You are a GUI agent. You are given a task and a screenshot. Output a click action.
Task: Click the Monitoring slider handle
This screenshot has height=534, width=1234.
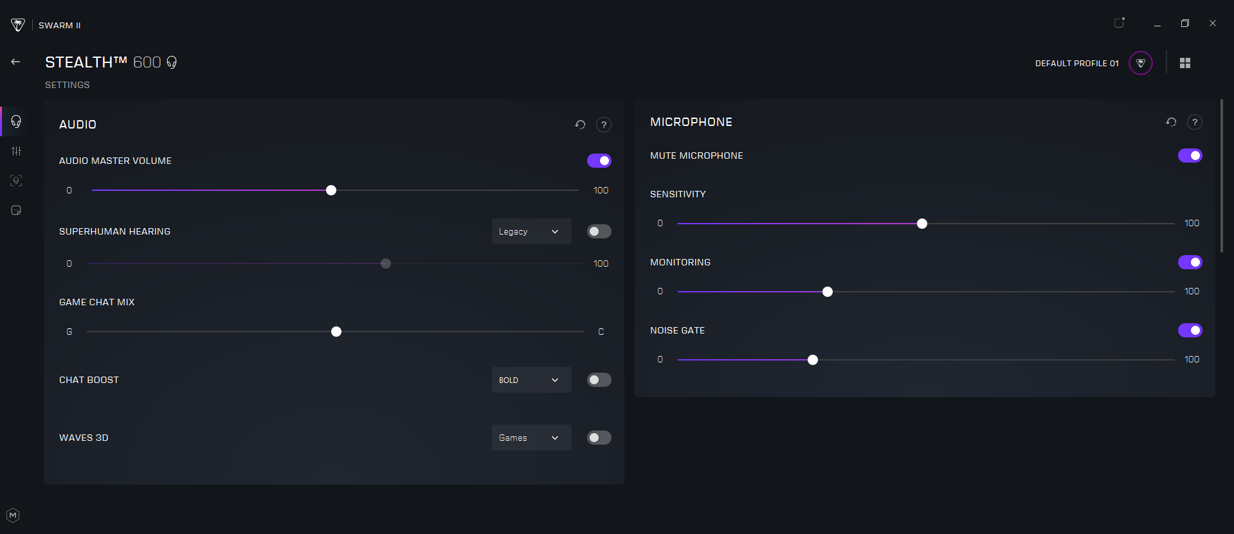[828, 292]
